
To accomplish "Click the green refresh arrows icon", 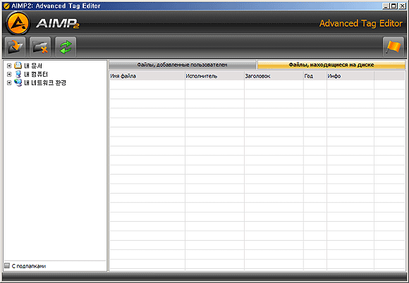I will tap(66, 47).
